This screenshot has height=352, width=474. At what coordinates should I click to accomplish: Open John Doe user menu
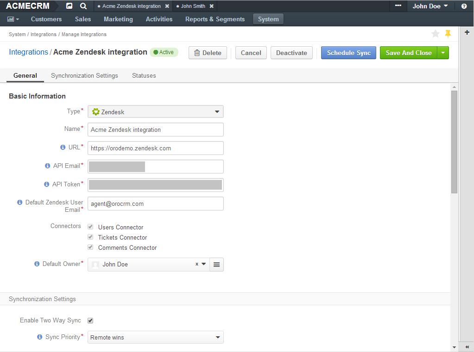pos(430,6)
